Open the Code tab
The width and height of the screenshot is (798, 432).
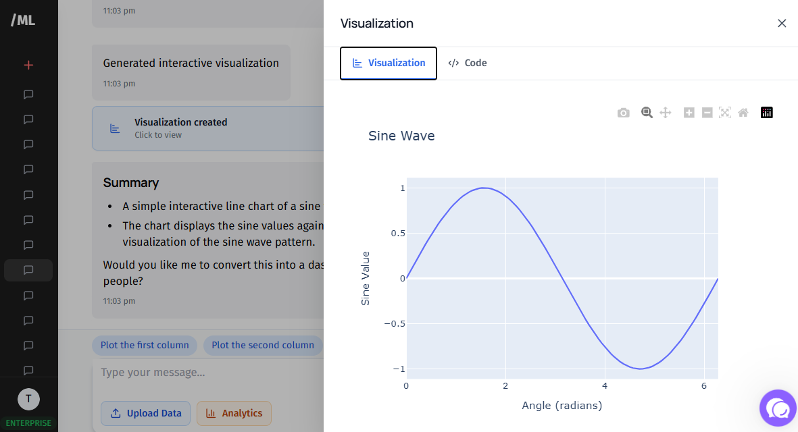coord(468,63)
